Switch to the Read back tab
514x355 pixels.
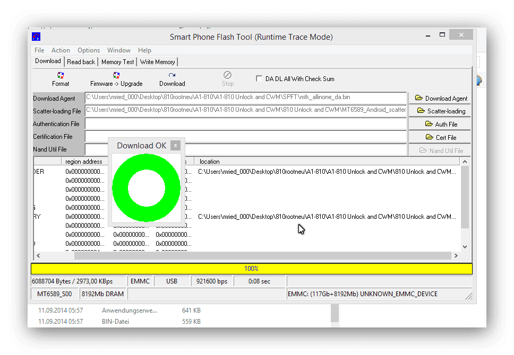point(81,62)
